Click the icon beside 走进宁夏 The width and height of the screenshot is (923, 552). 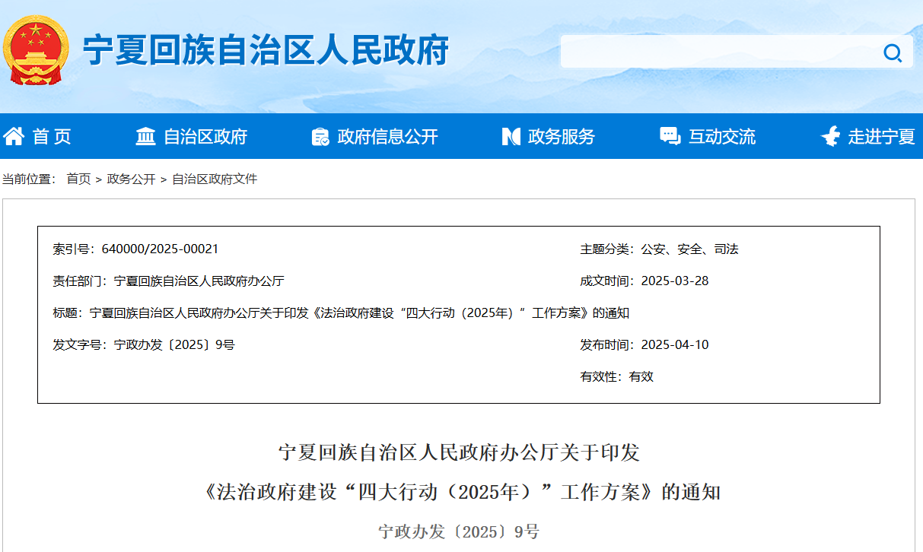coord(830,137)
